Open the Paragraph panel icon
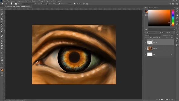Screen dimensions: 179x101 [177, 34]
